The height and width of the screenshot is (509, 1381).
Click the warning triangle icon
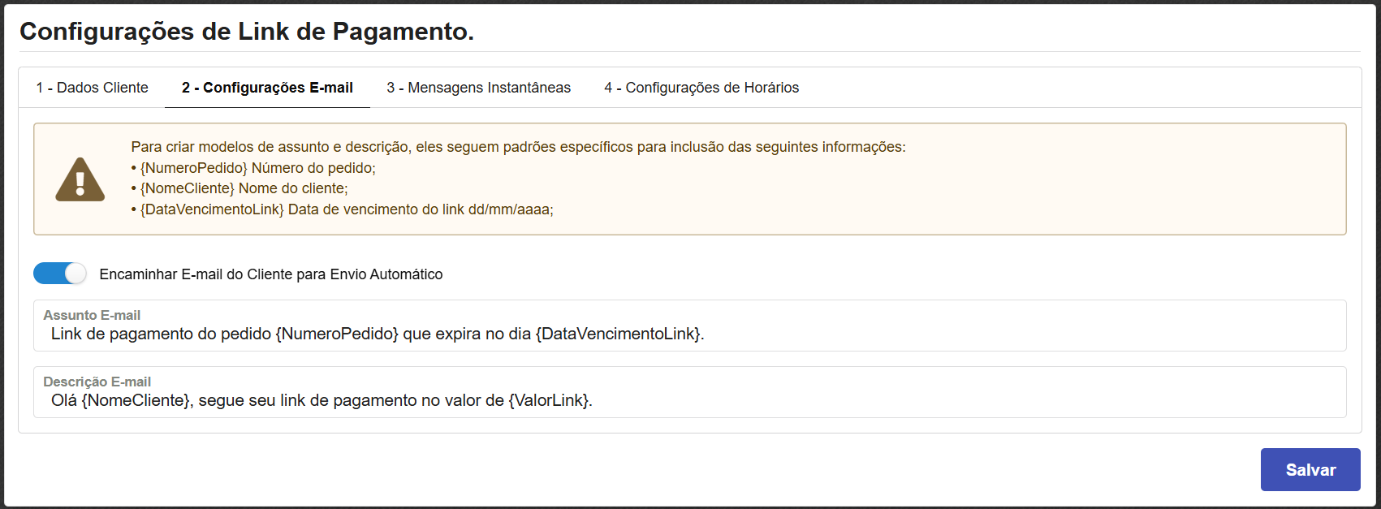point(80,179)
